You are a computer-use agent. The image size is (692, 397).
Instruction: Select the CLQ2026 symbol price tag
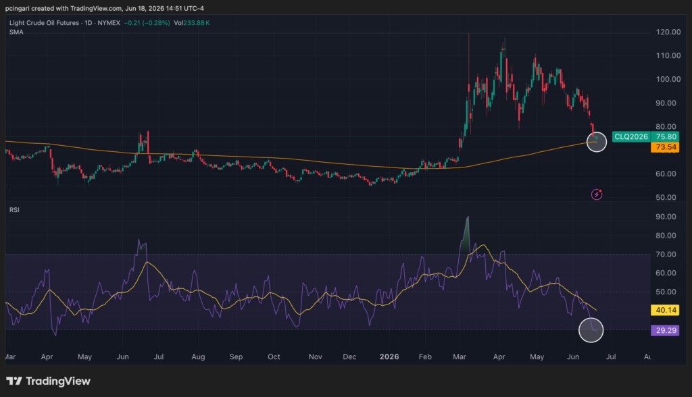[631, 137]
